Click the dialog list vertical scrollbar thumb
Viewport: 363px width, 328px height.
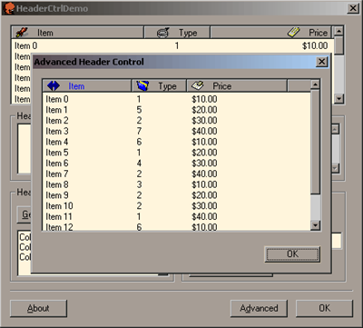(x=316, y=142)
